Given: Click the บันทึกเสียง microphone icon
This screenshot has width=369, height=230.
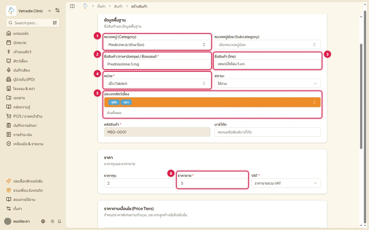Looking at the screenshot, I should click(9, 70).
